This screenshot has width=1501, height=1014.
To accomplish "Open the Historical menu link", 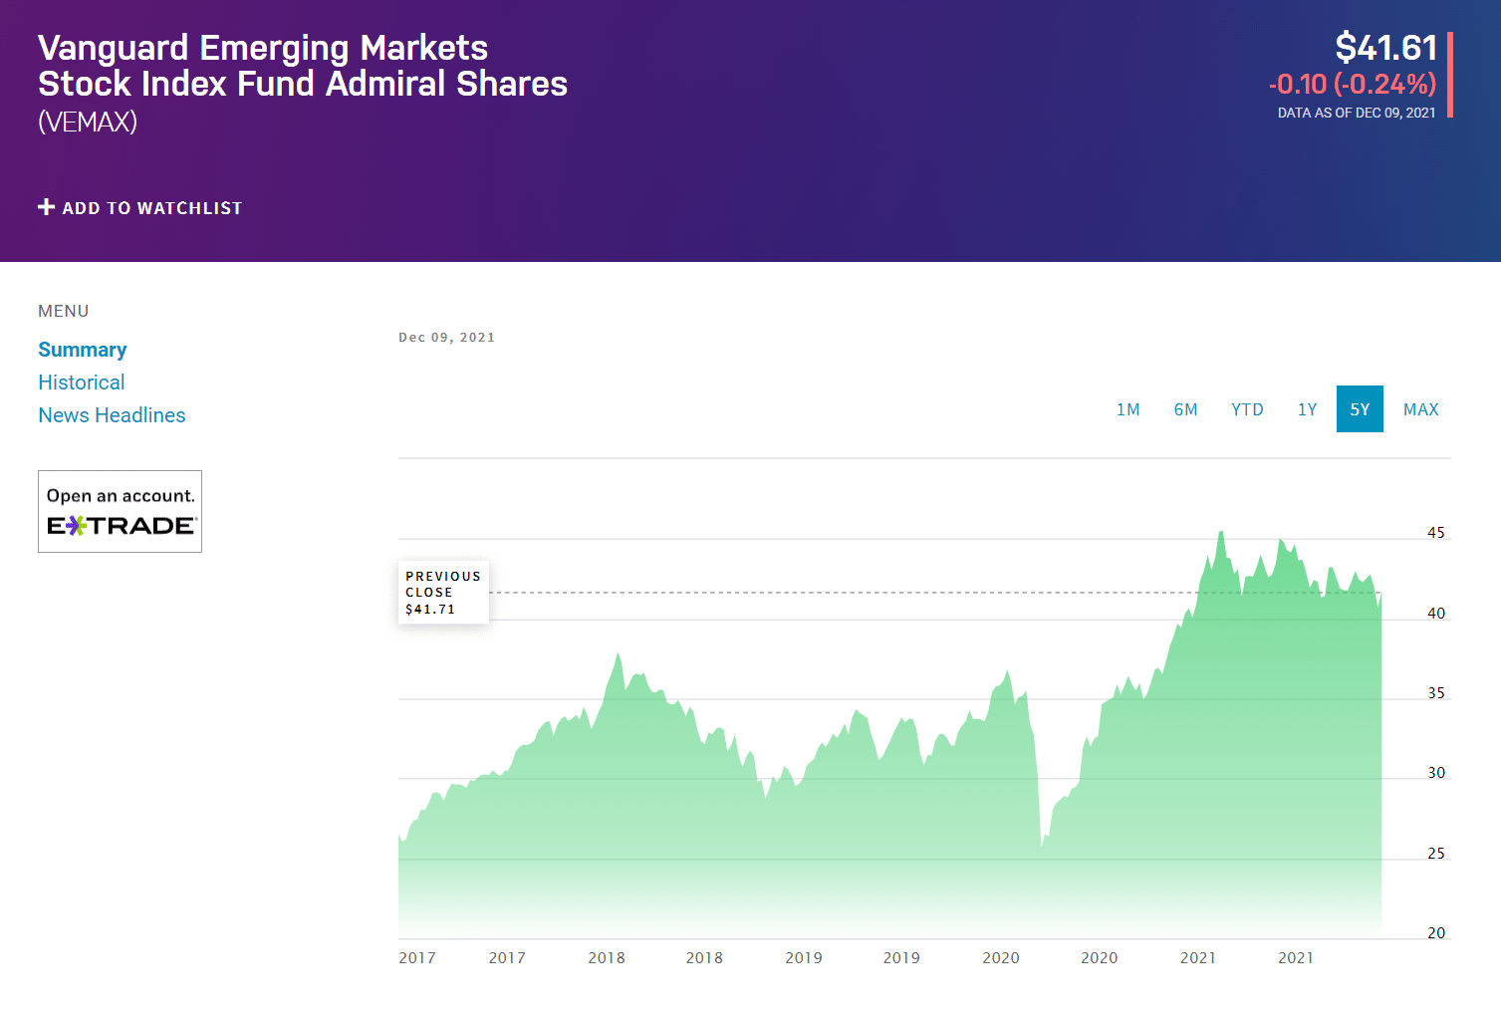I will (82, 382).
